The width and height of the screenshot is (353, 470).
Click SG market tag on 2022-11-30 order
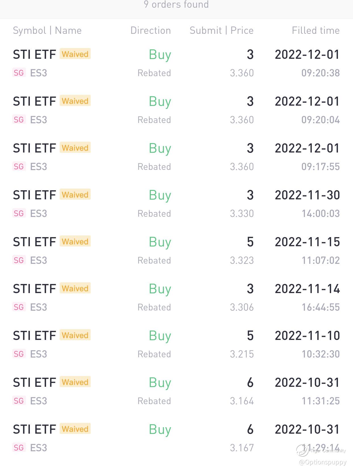click(19, 213)
